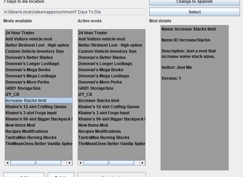
Task: Select GKB1 StorageSize in Active mods
Action: coord(112,88)
